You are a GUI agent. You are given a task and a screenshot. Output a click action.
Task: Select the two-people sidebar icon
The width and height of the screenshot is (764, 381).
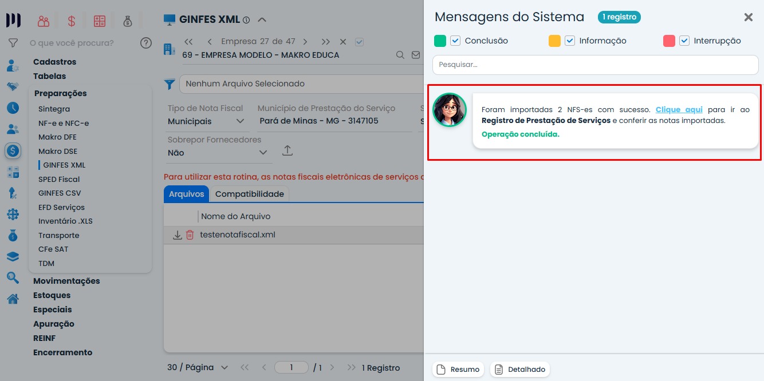[13, 129]
